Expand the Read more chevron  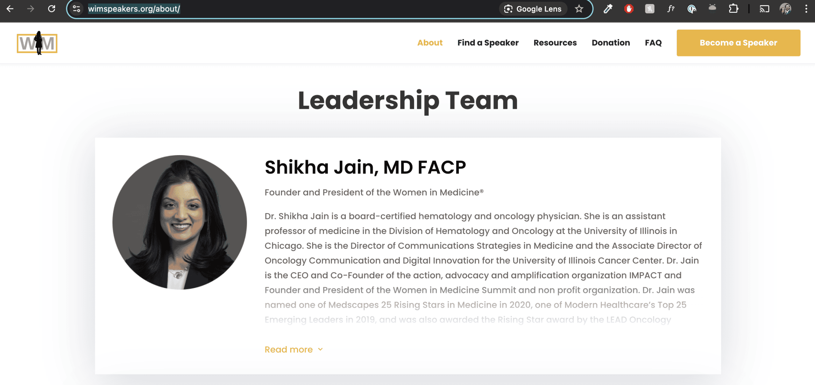pyautogui.click(x=320, y=349)
